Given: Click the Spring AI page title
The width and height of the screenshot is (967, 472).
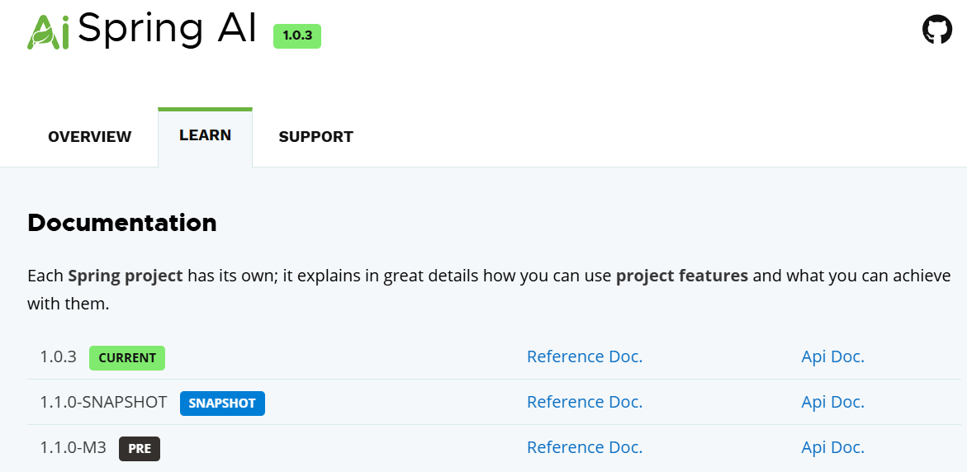Looking at the screenshot, I should [139, 30].
